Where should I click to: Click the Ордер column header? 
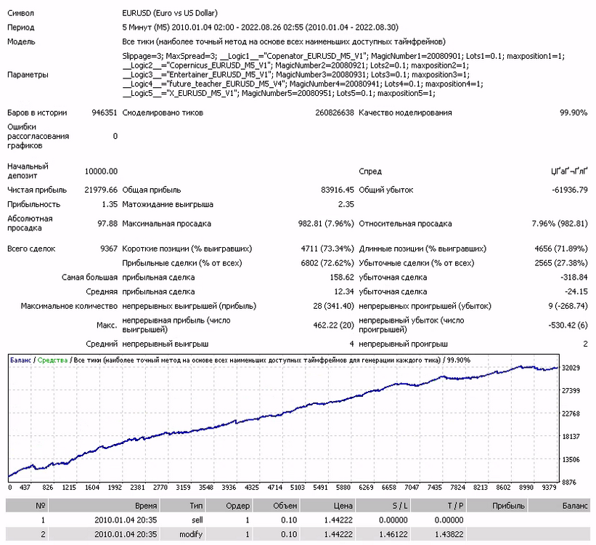pos(229,506)
